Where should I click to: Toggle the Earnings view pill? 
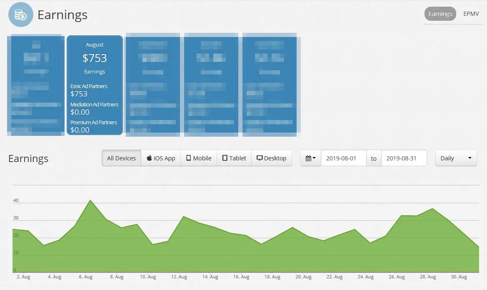coord(440,14)
